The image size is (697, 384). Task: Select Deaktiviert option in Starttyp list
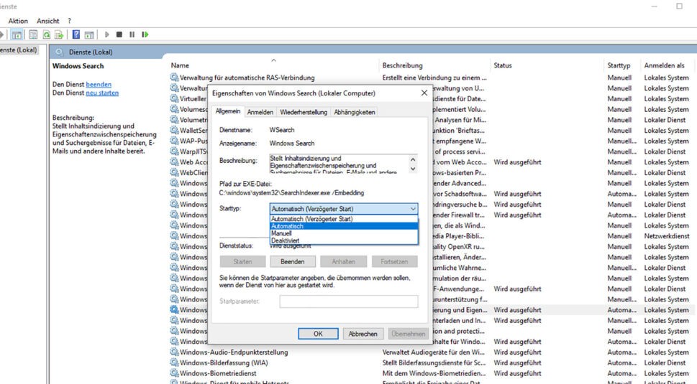(344, 240)
